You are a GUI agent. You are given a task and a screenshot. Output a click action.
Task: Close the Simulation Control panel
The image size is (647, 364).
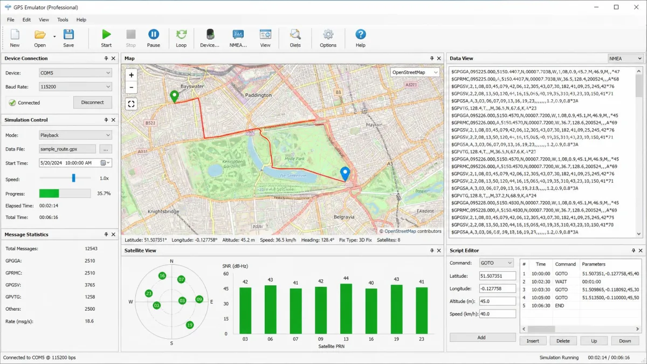113,120
